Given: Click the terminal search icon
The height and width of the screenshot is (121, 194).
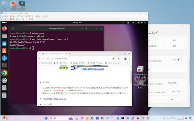Looking at the screenshot, I should pyautogui.click(x=82, y=29).
